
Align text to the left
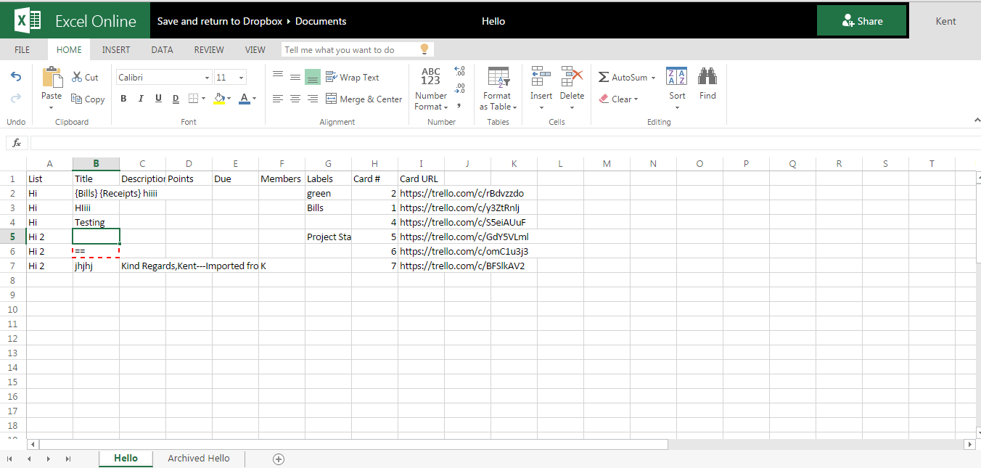[278, 99]
